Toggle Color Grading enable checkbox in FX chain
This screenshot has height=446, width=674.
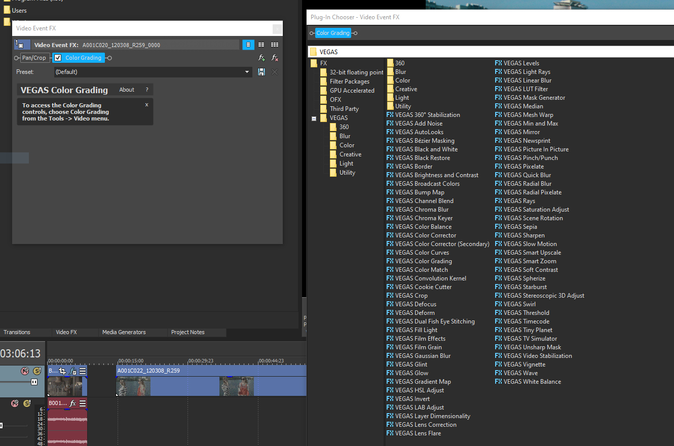tap(58, 58)
